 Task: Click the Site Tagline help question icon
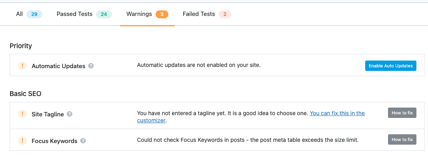(x=70, y=114)
